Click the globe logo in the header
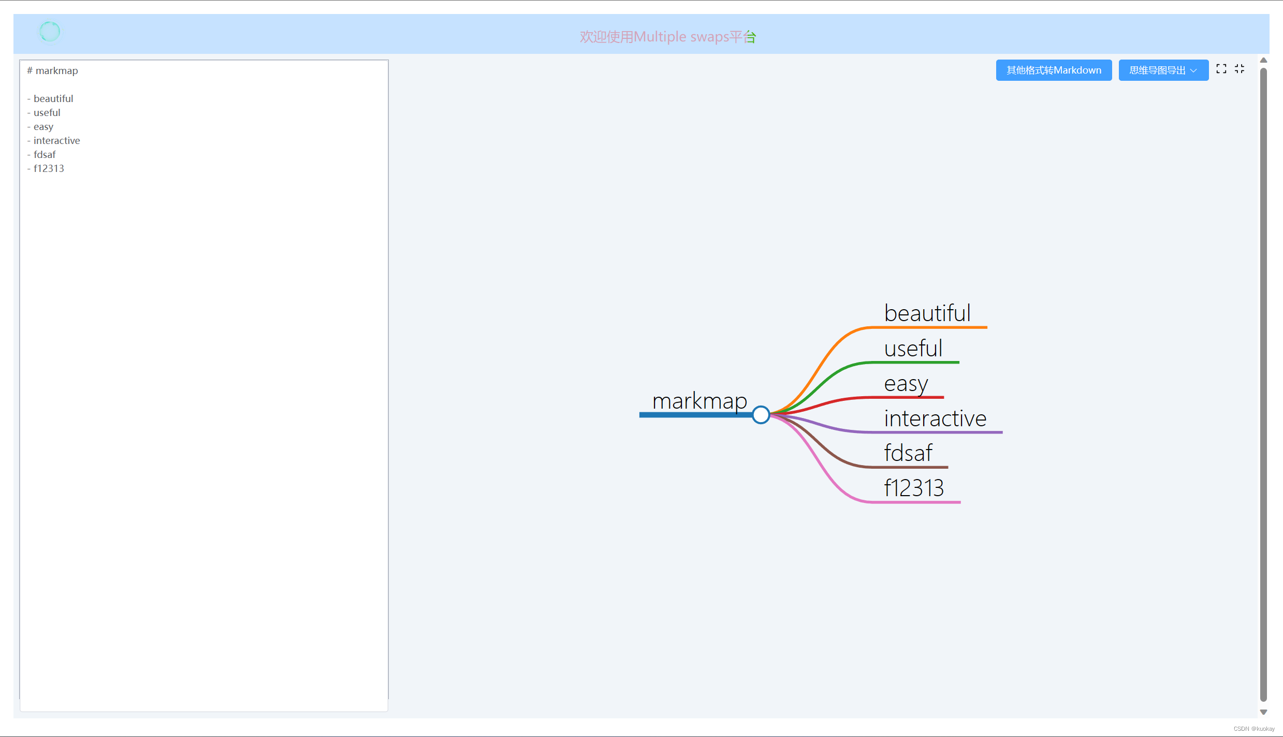 pos(49,31)
